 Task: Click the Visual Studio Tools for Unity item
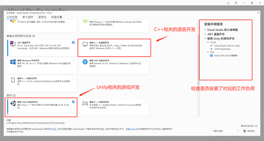(227, 46)
